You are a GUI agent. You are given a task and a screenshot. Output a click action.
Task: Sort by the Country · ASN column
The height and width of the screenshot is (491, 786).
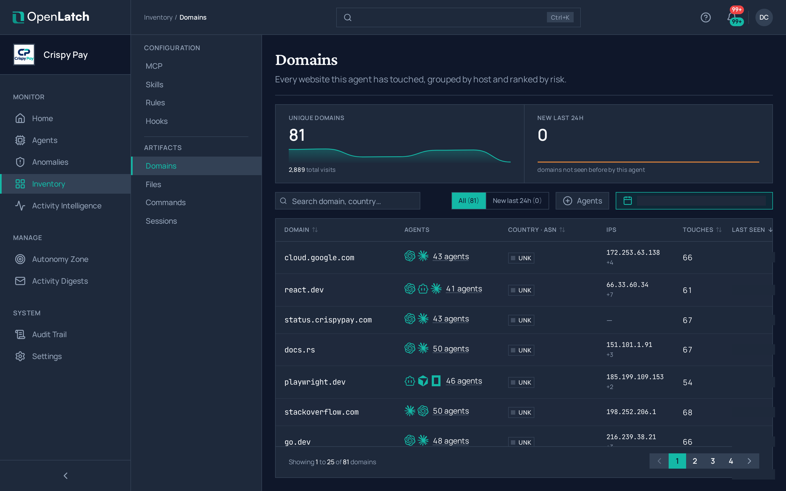pyautogui.click(x=537, y=230)
